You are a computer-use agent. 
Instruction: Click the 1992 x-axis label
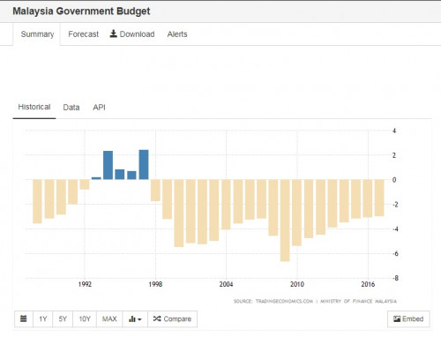(x=85, y=284)
